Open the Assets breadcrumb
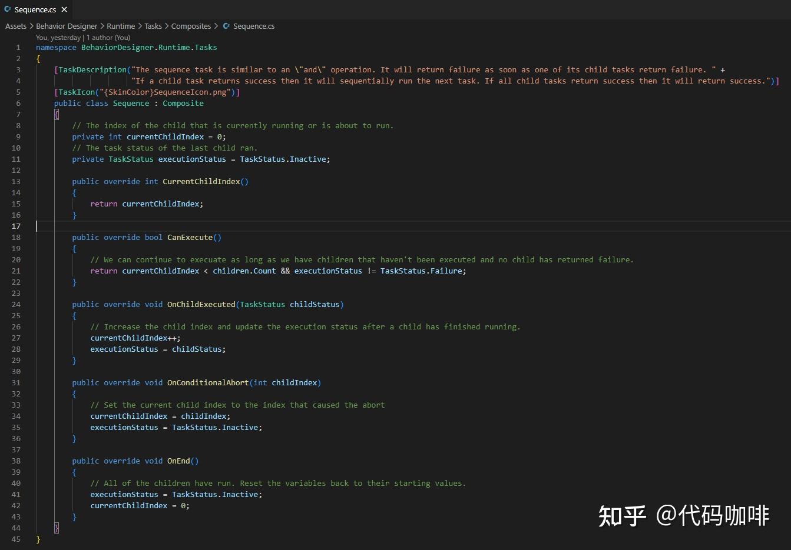Image resolution: width=791 pixels, height=550 pixels. [x=16, y=26]
